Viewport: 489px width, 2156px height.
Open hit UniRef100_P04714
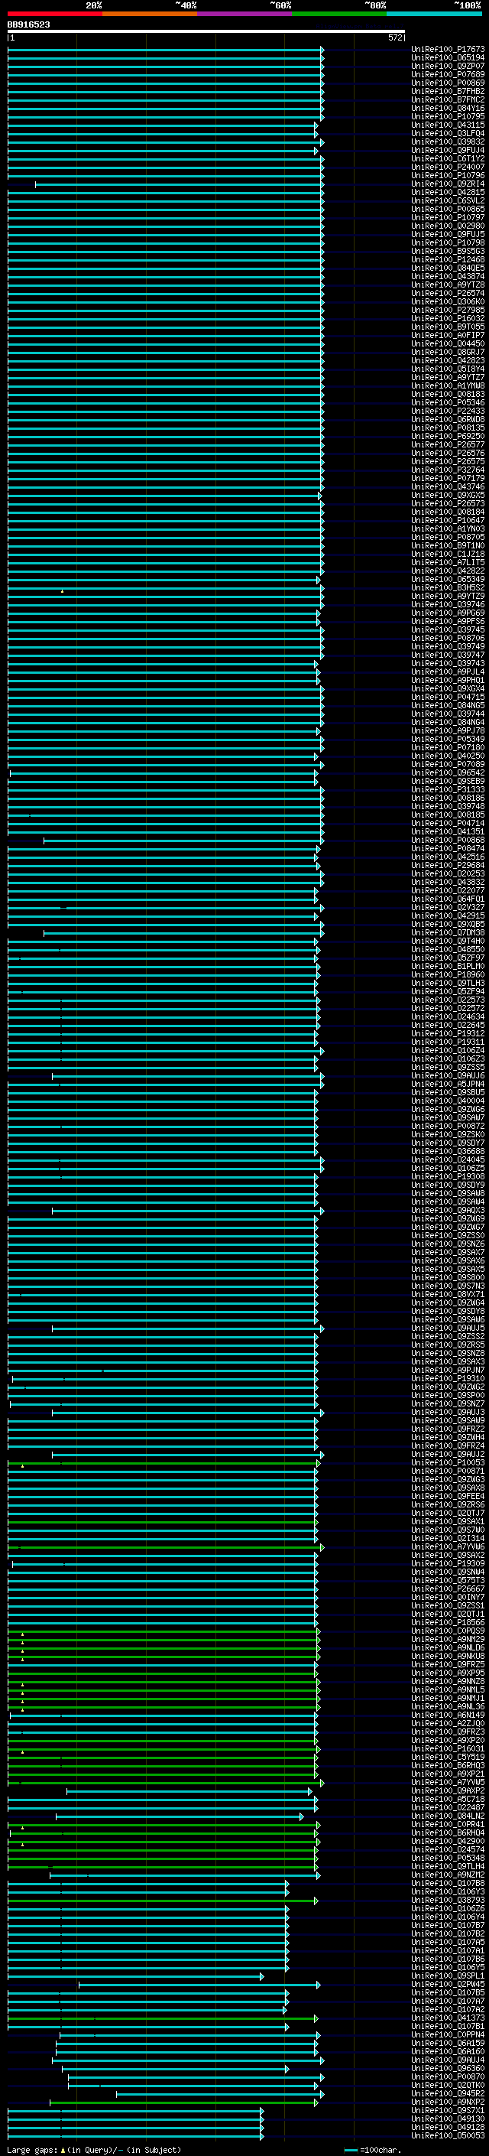pyautogui.click(x=448, y=824)
